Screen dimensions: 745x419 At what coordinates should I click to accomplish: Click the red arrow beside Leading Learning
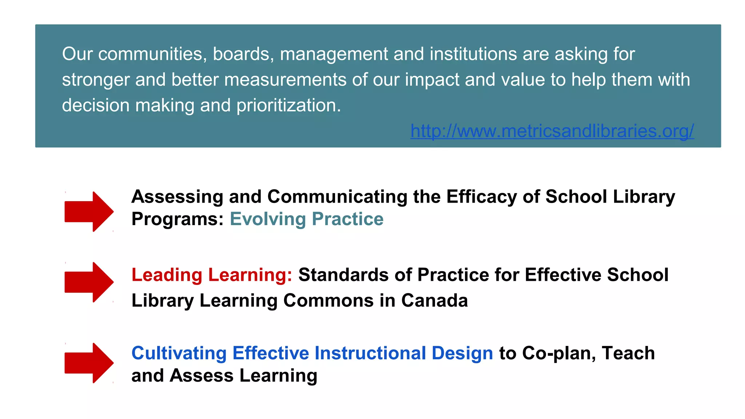[x=89, y=282]
